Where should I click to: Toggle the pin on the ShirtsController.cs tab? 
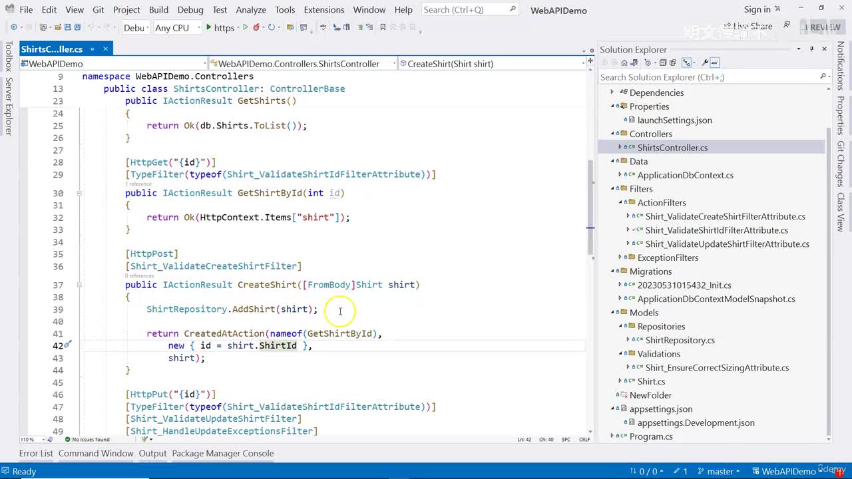[x=93, y=49]
